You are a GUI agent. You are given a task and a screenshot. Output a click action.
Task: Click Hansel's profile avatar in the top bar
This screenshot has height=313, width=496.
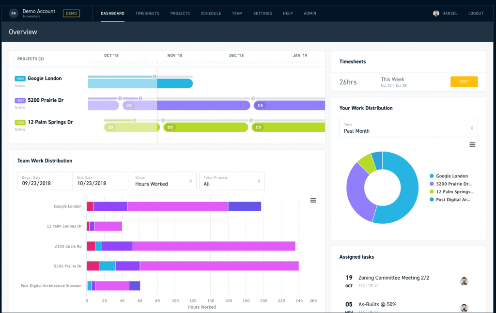pyautogui.click(x=435, y=13)
